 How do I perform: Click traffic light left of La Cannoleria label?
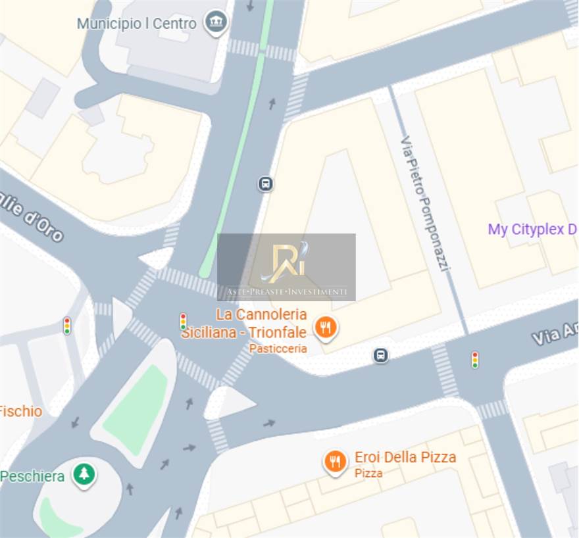coord(183,322)
